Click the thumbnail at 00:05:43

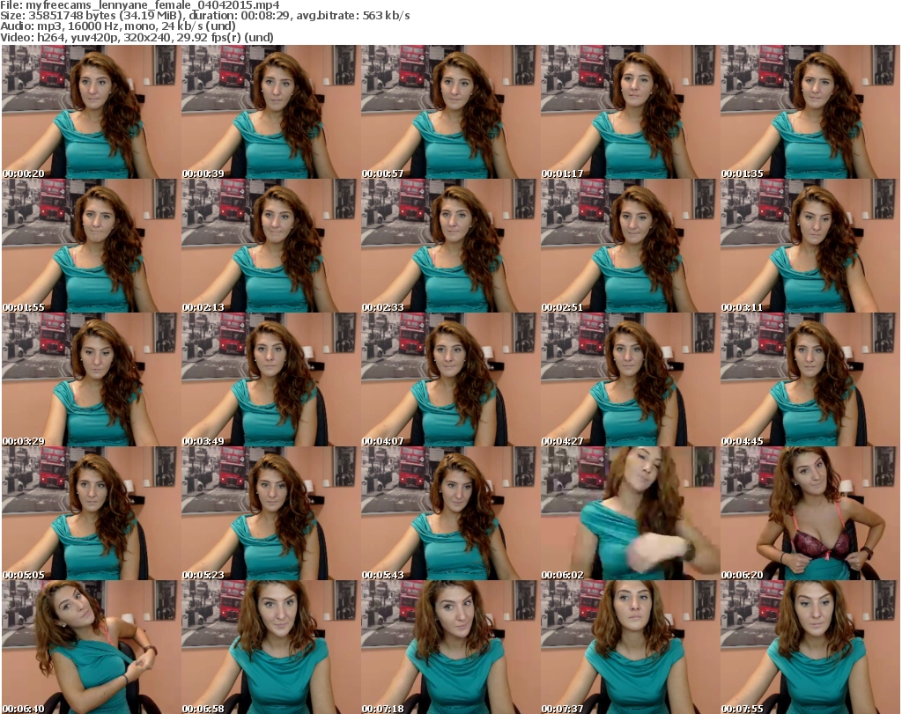point(448,513)
